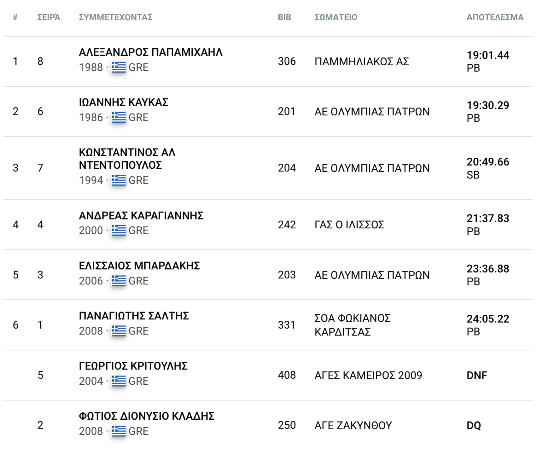
Task: Click Greek flag icon under ΠΑΝΑΓΙΩΤΗΣ ΣΑΛΤΗΣ
Action: click(118, 331)
